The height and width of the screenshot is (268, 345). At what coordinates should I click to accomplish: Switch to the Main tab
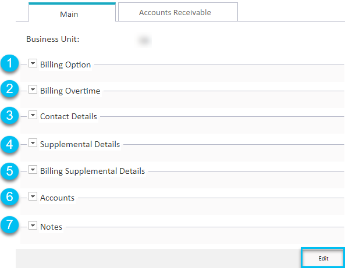[x=72, y=12]
